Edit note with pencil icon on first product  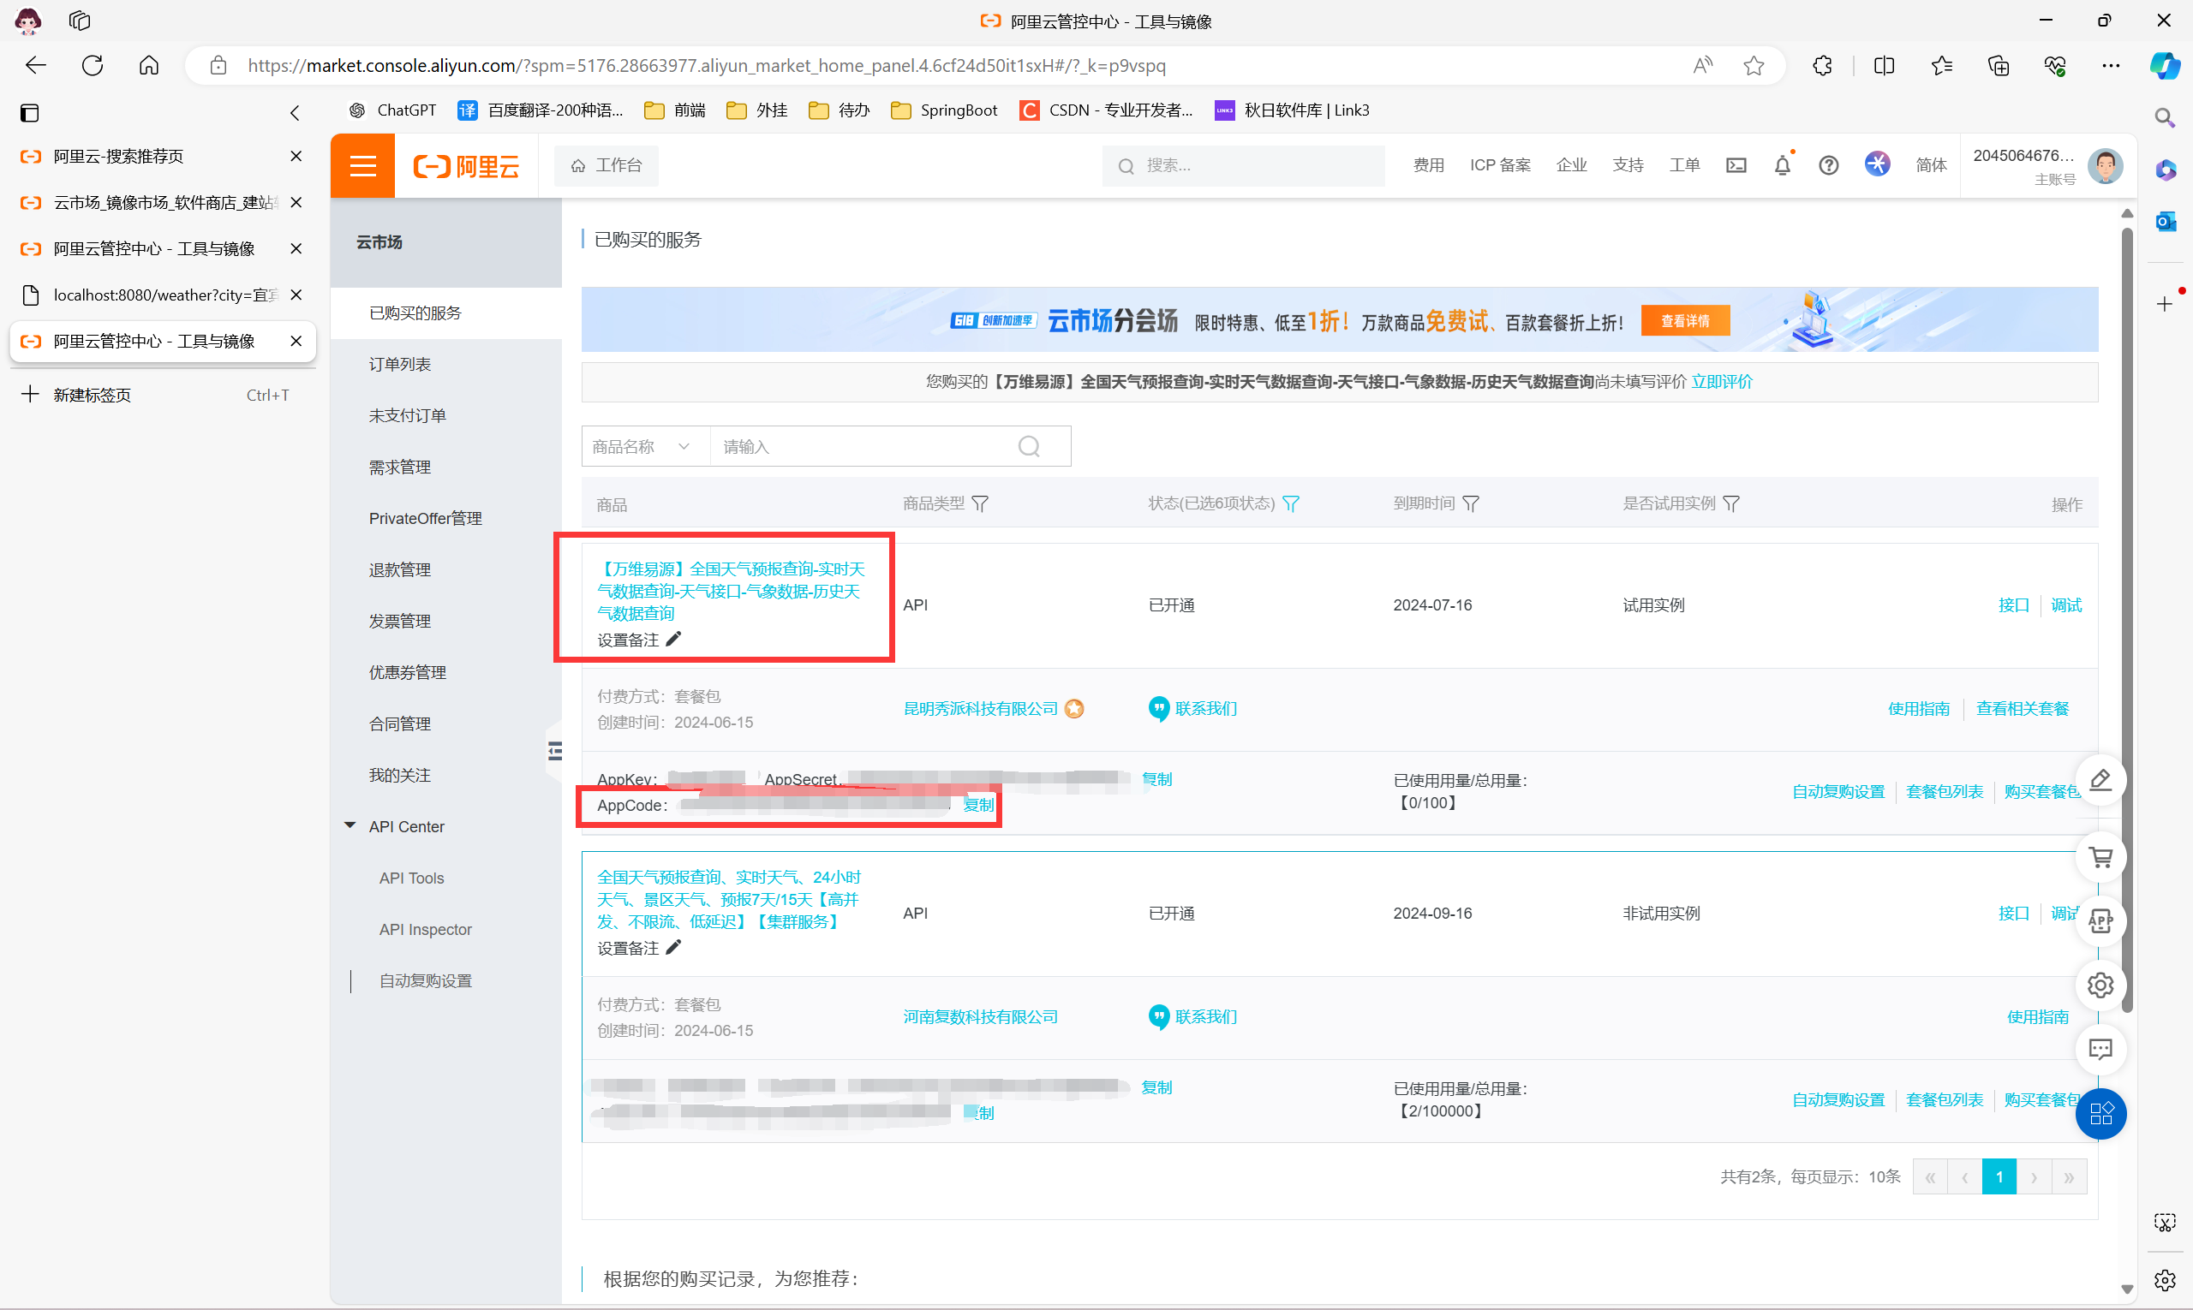click(674, 639)
